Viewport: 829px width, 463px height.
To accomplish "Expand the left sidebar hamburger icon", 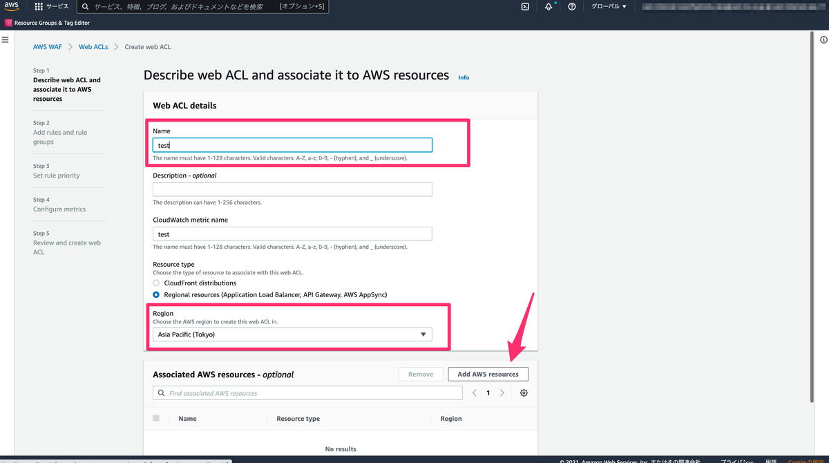I will pyautogui.click(x=6, y=39).
